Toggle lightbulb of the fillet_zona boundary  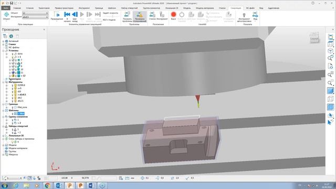(13, 107)
